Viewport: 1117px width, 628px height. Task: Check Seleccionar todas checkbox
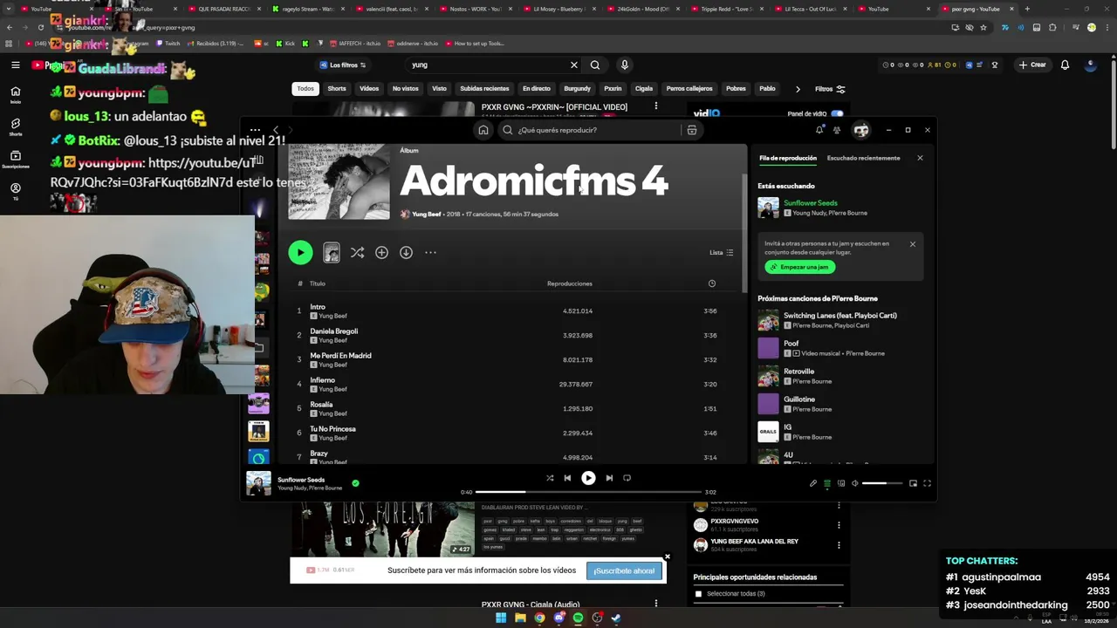[698, 594]
